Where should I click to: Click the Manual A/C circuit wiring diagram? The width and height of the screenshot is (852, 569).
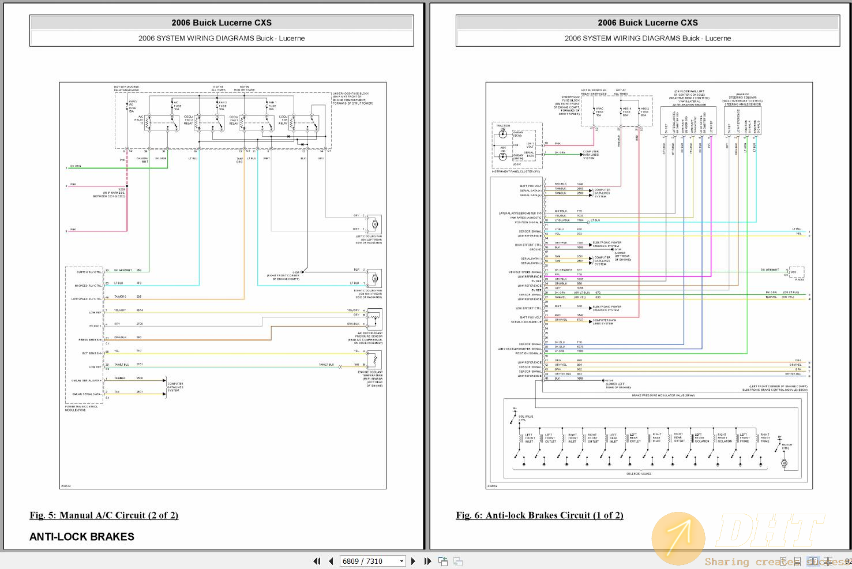click(x=223, y=286)
